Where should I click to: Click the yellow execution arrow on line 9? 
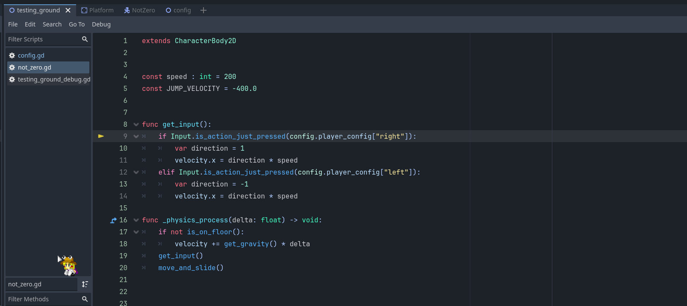pyautogui.click(x=101, y=136)
